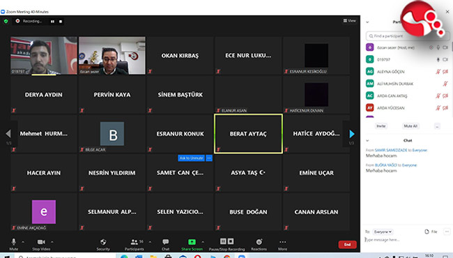Click muted mic icon on EMİNE UÇAR tile
Image resolution: width=453 pixels, height=258 pixels.
click(x=286, y=189)
